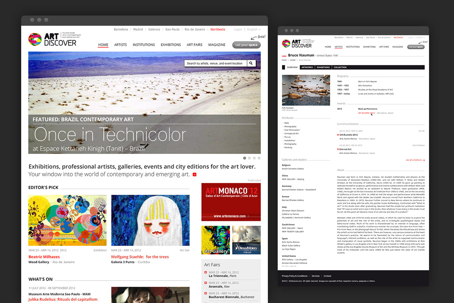The image size is (454, 303).
Task: Click the search field on hero image
Action: (216, 63)
